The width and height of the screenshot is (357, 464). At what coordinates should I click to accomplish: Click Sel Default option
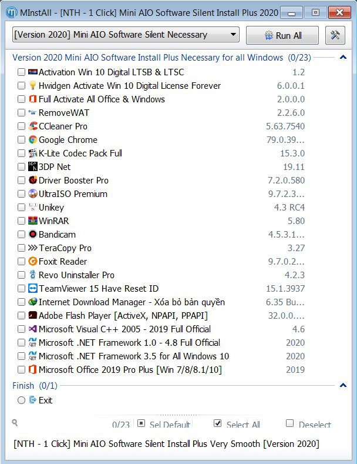tap(164, 424)
